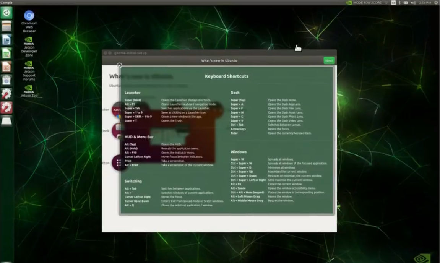Open the sound volume indicator
The height and width of the screenshot is (263, 440).
click(x=413, y=3)
